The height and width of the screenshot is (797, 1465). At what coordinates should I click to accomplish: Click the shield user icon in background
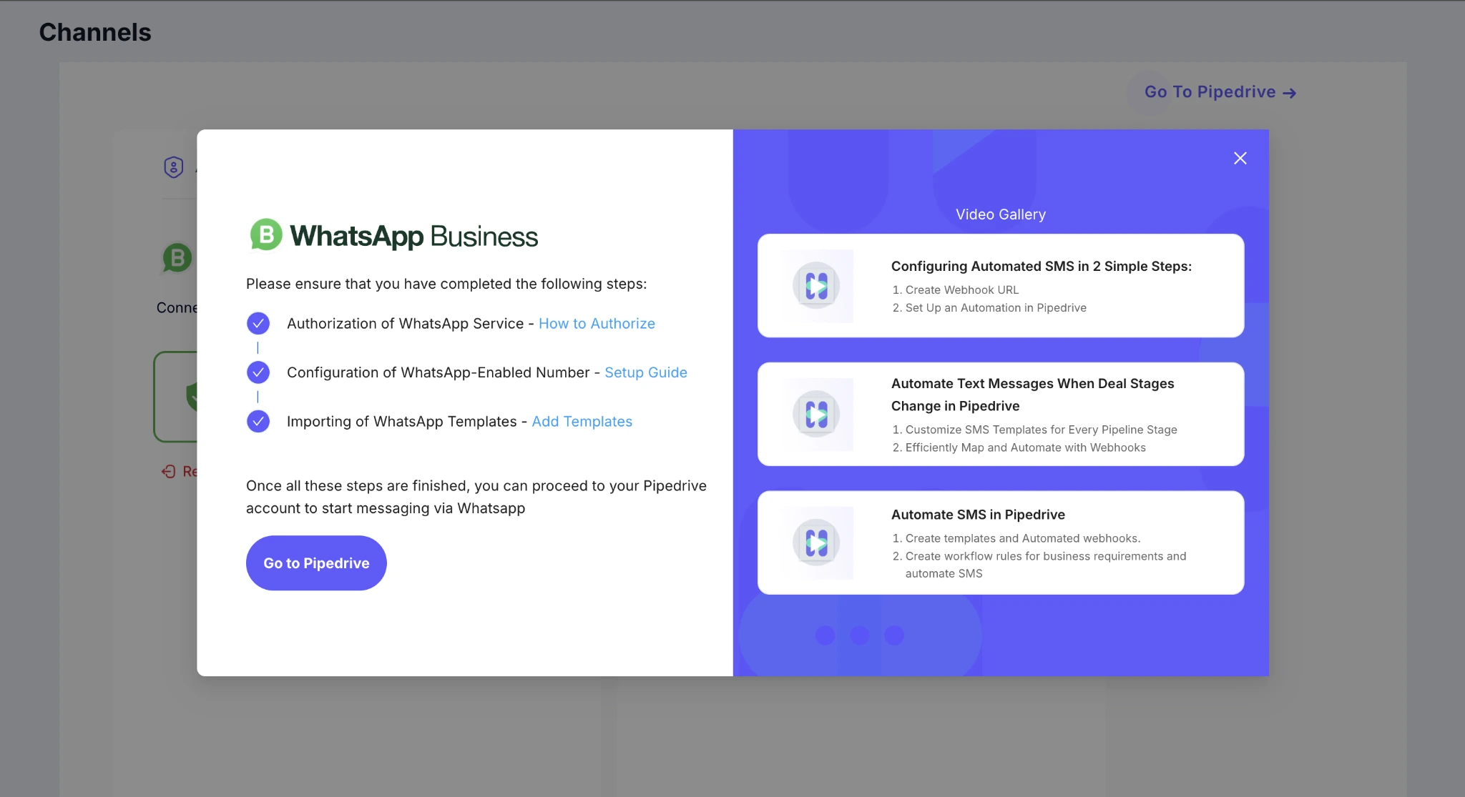(x=173, y=167)
